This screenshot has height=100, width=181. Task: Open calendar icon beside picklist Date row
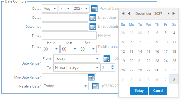94,8
